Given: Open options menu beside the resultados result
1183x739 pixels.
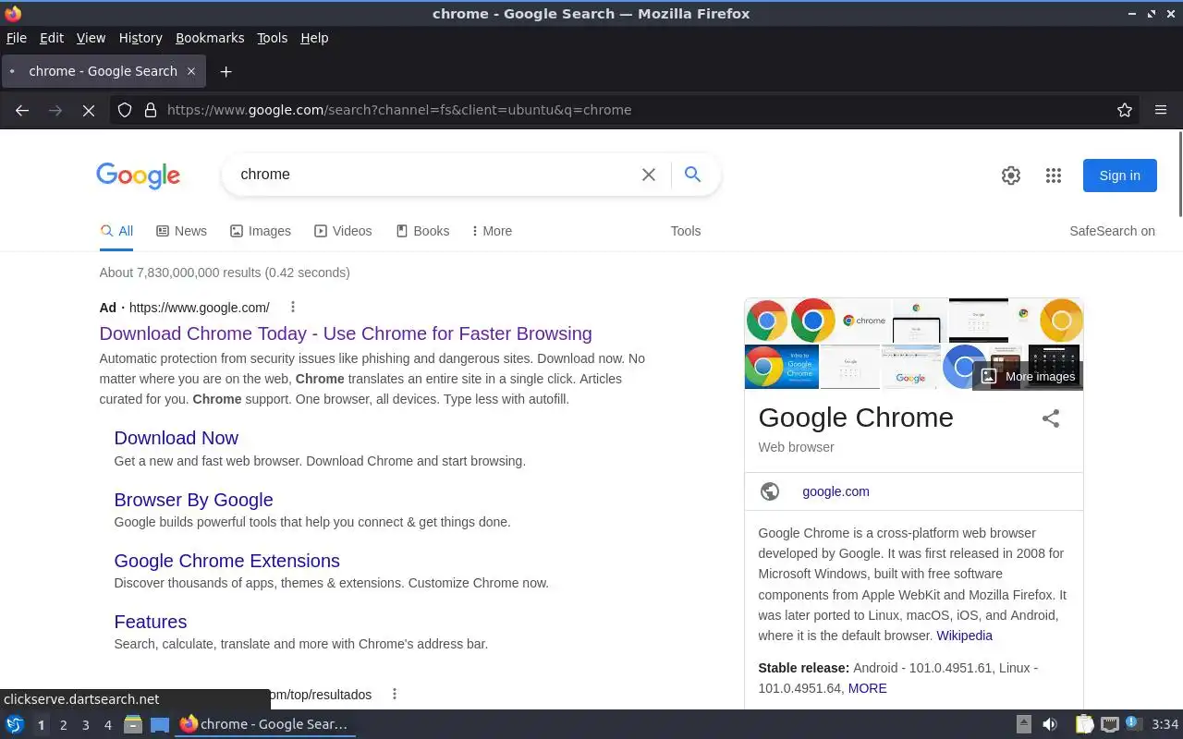Looking at the screenshot, I should [x=395, y=695].
